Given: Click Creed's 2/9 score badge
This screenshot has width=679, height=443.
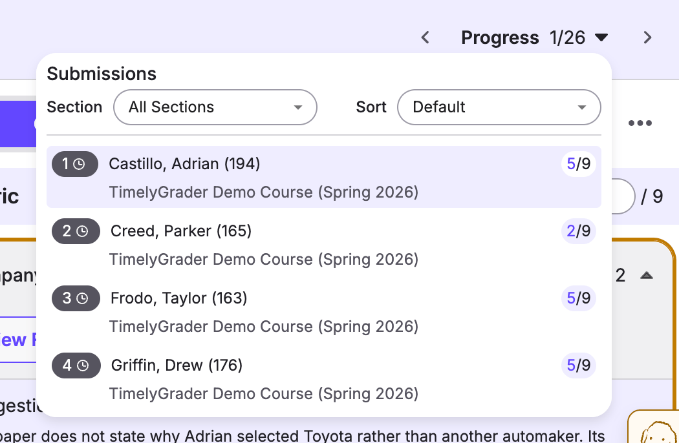Looking at the screenshot, I should coord(579,231).
